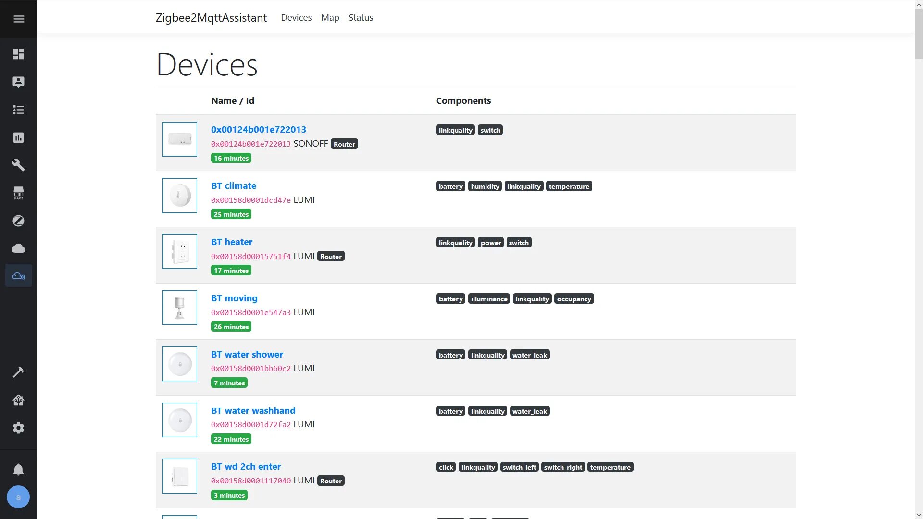
Task: Click the BT water shower thumbnail
Action: [x=180, y=364]
